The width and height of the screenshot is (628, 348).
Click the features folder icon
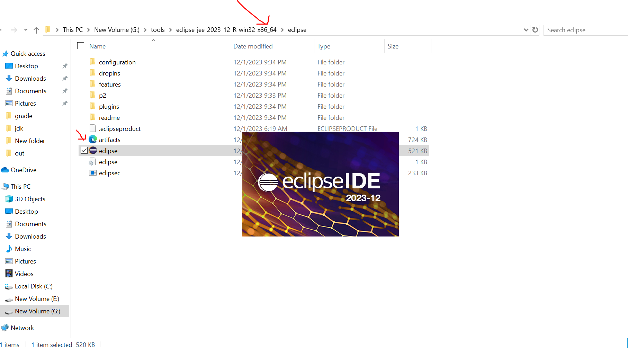pyautogui.click(x=92, y=84)
